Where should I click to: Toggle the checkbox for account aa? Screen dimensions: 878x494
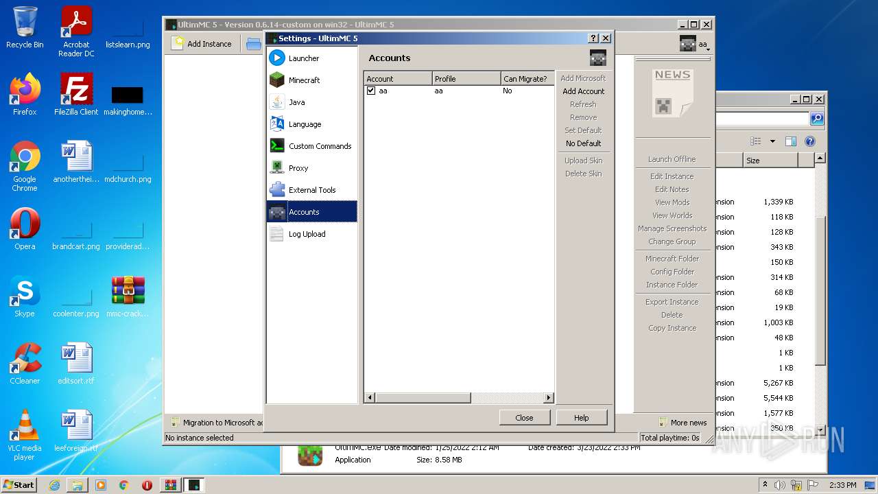(371, 91)
